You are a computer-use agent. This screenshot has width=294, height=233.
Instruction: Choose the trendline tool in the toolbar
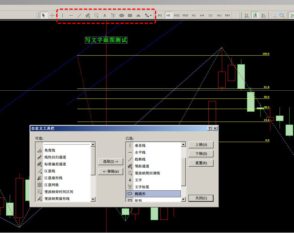pos(79,16)
